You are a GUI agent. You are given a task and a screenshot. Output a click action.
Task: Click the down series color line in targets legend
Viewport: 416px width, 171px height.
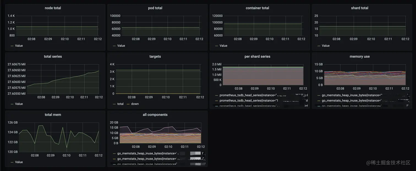(x=128, y=104)
